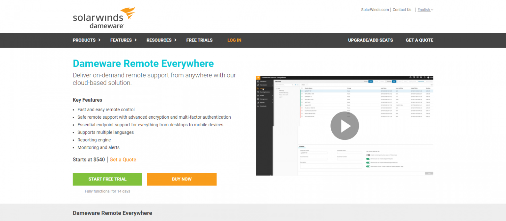
Task: Click the START FREE TRIAL button
Action: coord(107,179)
